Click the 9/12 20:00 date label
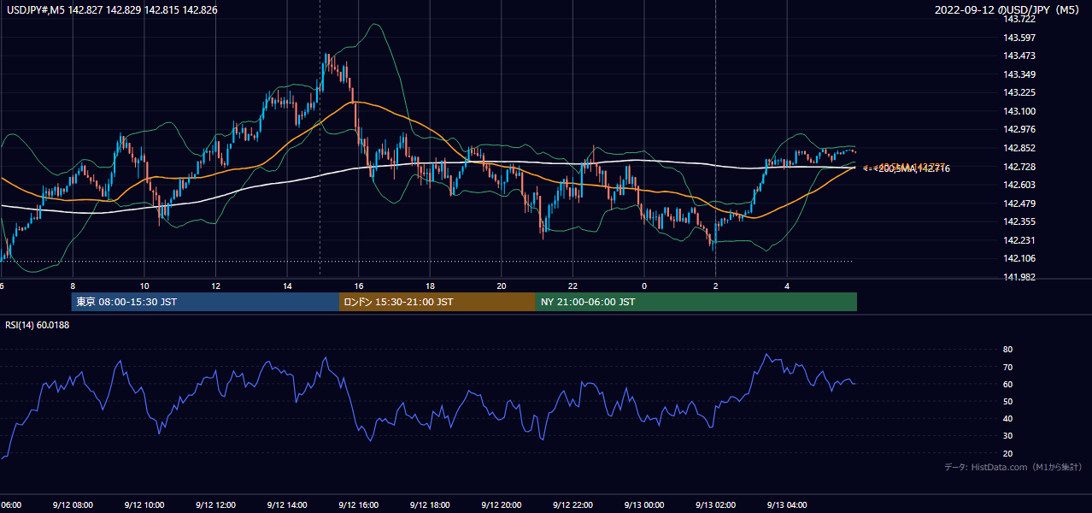Screen dimensions: 1092x513 coord(502,504)
